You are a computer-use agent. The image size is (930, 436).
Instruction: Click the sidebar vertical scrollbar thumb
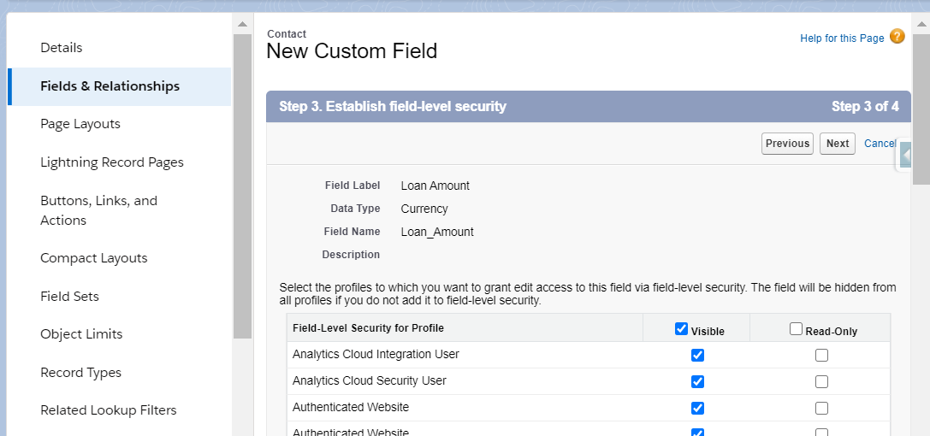[243, 186]
